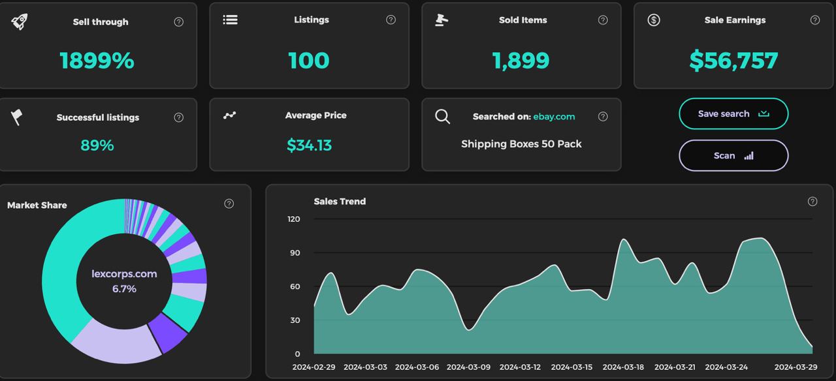Click the lexcorps.com 6.7% donut center label
This screenshot has height=381, width=836.
(x=124, y=281)
